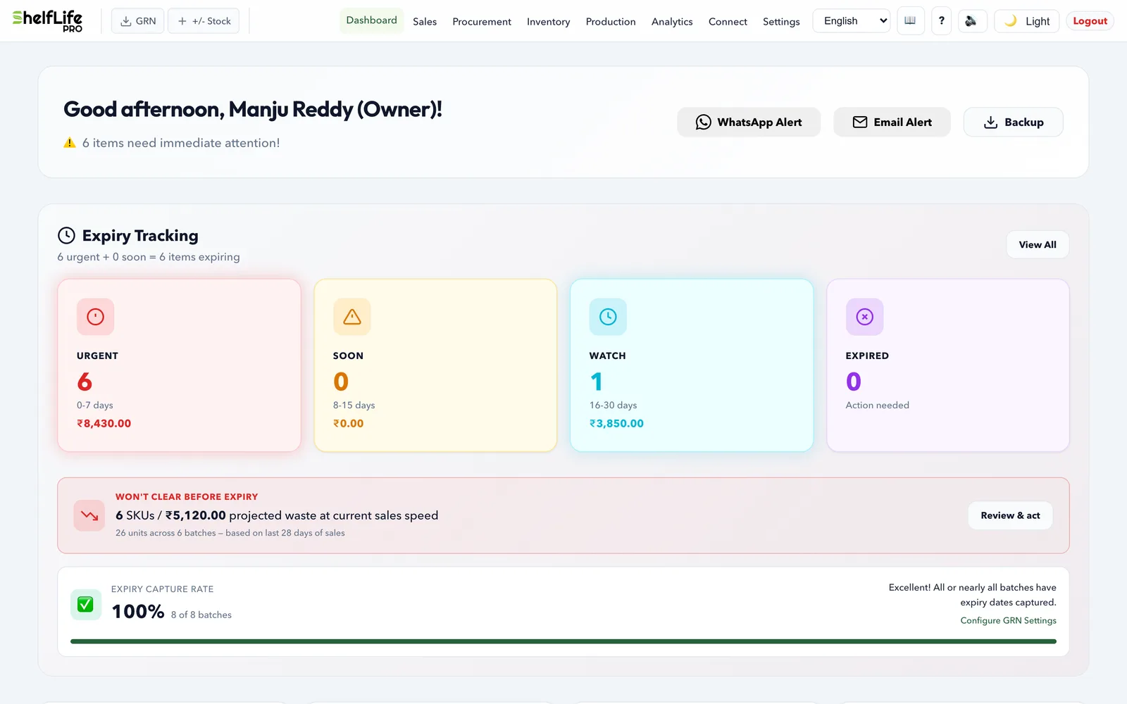This screenshot has height=704, width=1127.
Task: Click the Backup button
Action: [1013, 122]
